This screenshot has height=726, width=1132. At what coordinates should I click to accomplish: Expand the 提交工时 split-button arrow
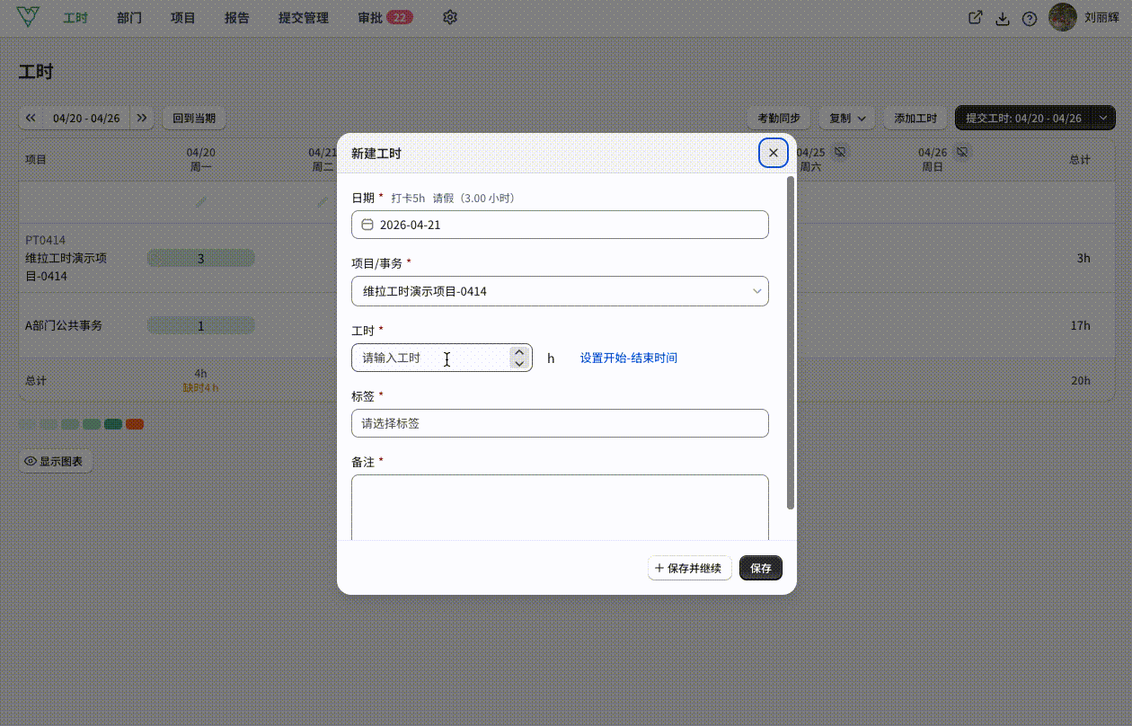coord(1102,118)
